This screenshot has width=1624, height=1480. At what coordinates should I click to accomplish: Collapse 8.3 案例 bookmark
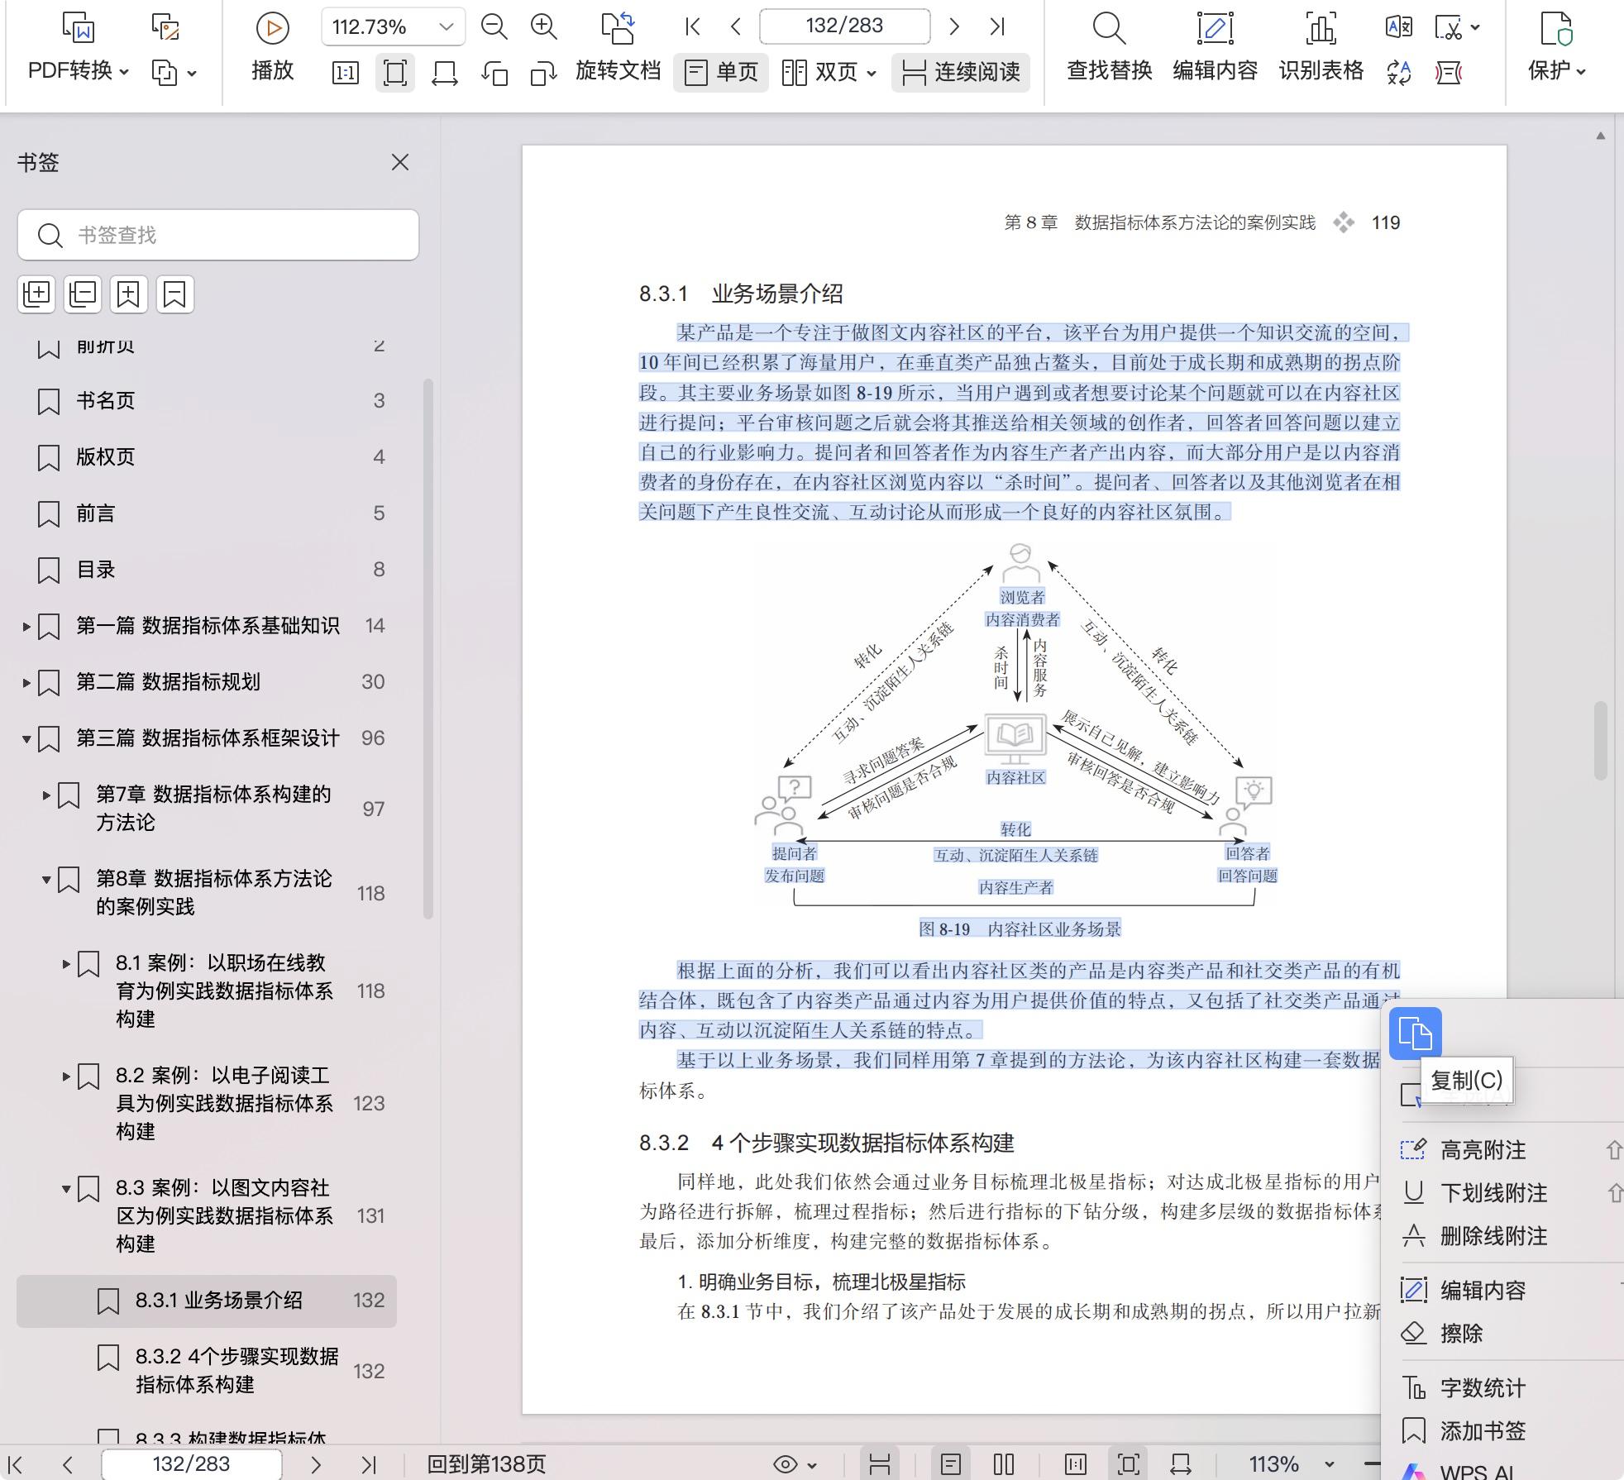point(66,1189)
